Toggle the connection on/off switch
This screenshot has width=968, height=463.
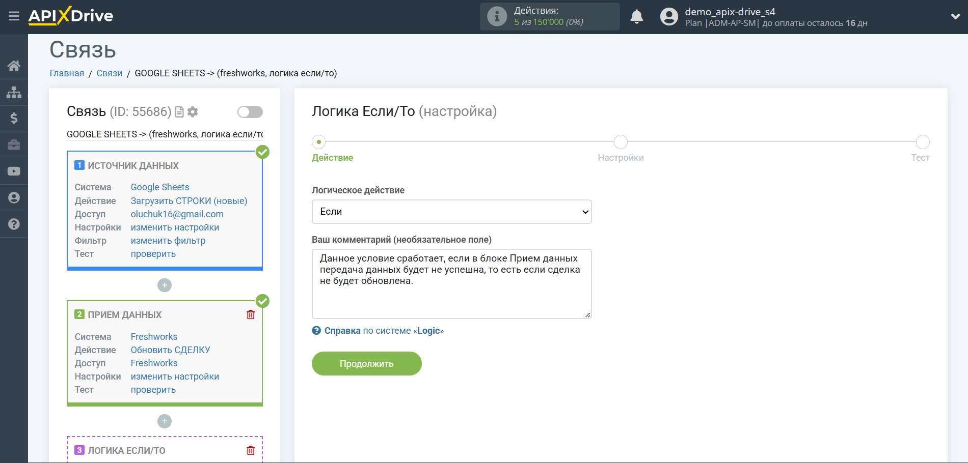[x=250, y=112]
